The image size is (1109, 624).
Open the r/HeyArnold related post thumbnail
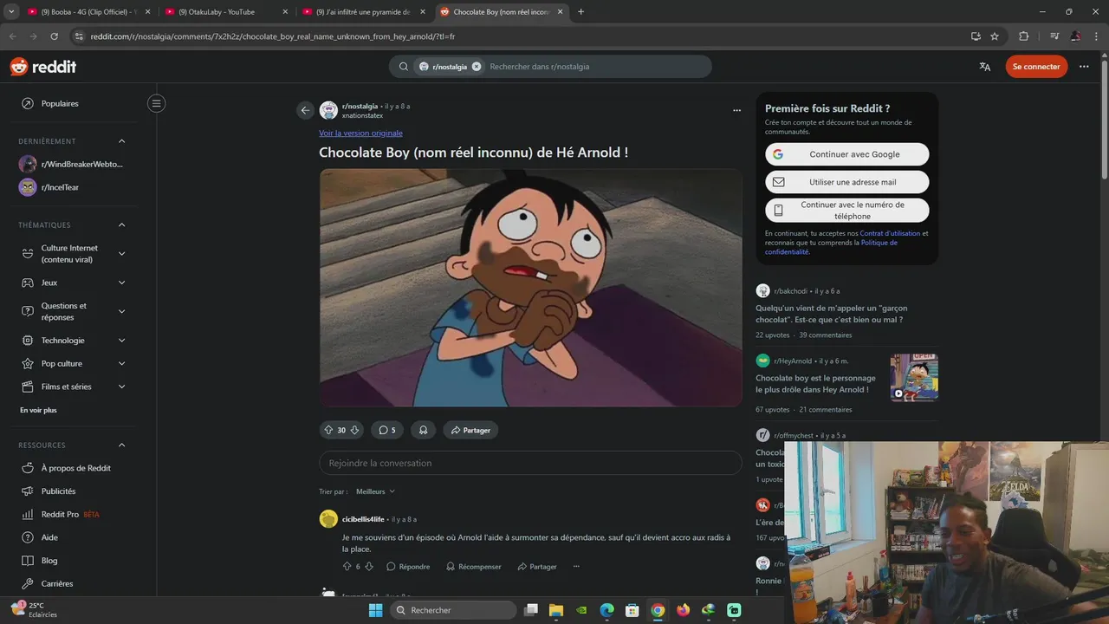(914, 378)
